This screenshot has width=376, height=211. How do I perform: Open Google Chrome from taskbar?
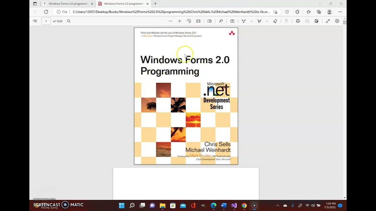point(244,205)
